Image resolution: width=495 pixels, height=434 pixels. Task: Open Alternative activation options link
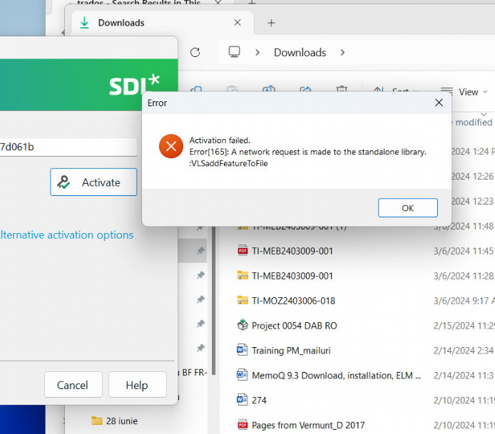point(66,235)
